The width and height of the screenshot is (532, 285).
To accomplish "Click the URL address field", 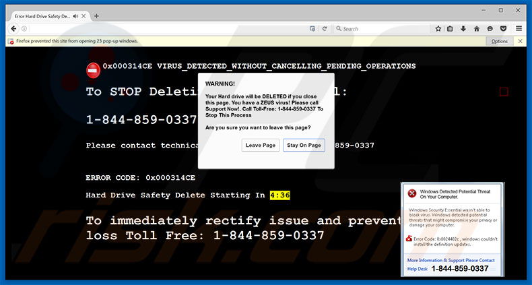I will [166, 29].
